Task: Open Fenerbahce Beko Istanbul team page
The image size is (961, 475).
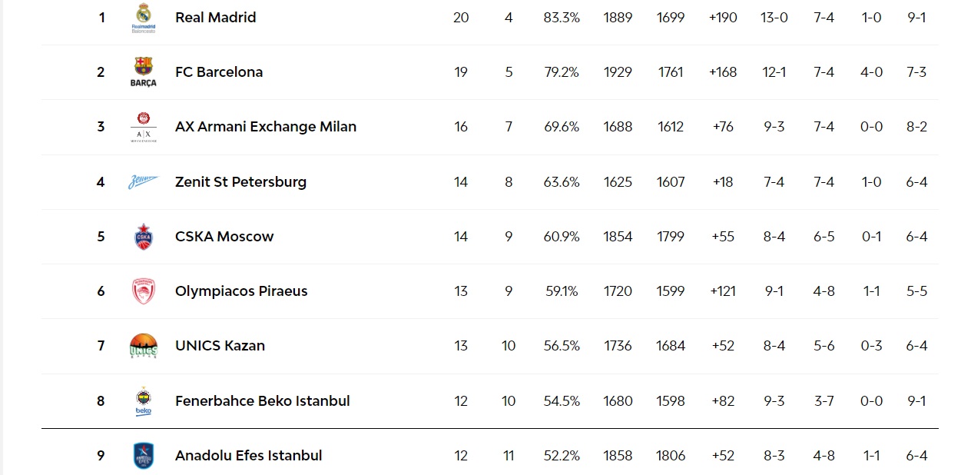Action: pos(262,401)
